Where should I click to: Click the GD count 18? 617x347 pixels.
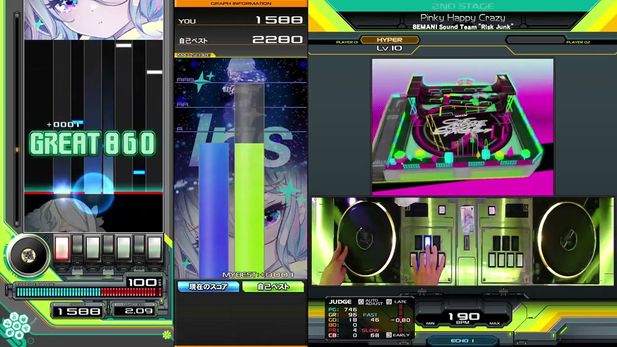353,320
